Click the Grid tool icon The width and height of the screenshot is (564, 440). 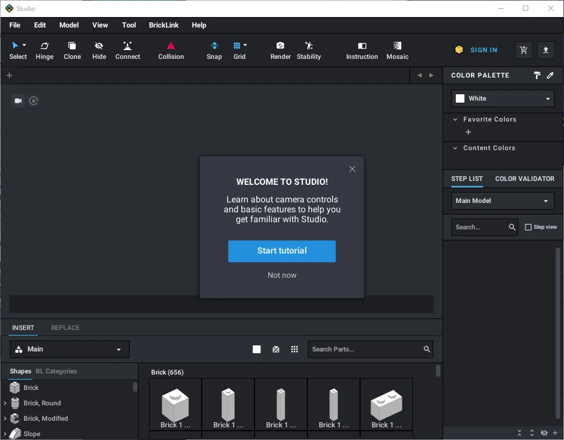tap(237, 46)
